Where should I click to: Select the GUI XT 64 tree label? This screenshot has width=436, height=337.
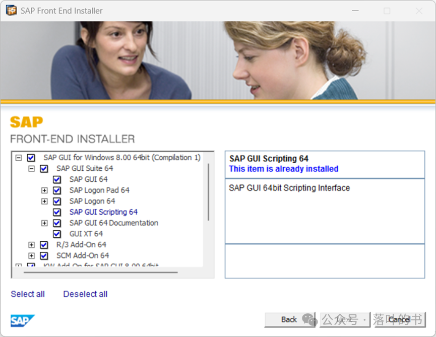(x=86, y=234)
